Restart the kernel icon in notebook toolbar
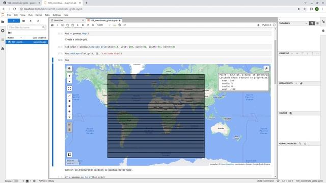The height and width of the screenshot is (183, 326). click(88, 25)
